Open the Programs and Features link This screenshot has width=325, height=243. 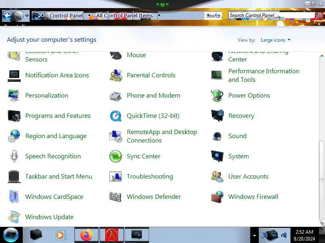pyautogui.click(x=58, y=116)
